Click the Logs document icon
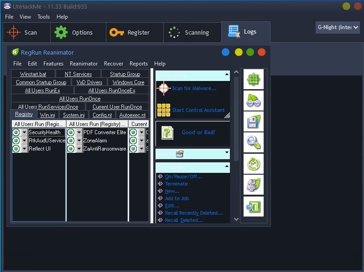The width and height of the screenshot is (364, 272). [x=234, y=31]
